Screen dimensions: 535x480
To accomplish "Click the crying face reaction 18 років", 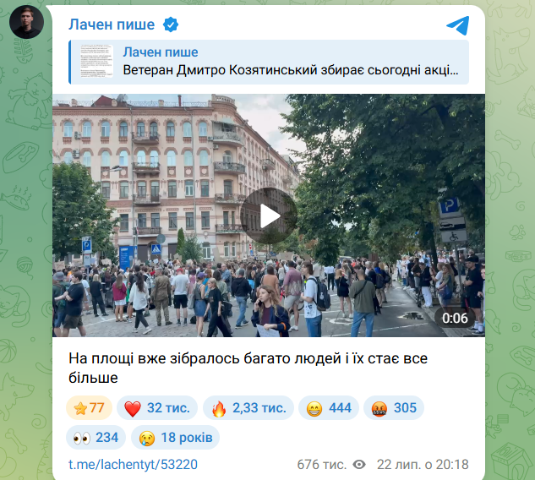I will coord(176,438).
